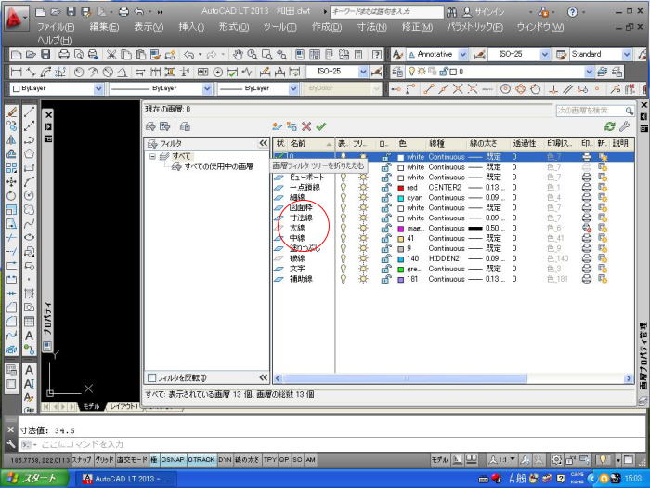Select the Move tool in modify toolbar
This screenshot has height=488, width=650.
[x=11, y=182]
